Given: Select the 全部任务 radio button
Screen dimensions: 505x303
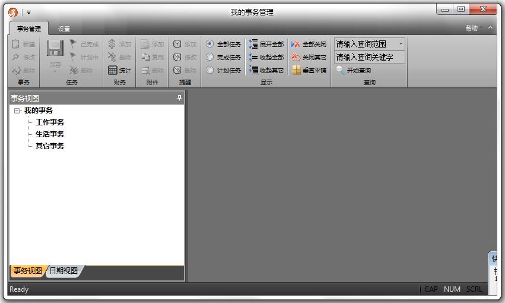Looking at the screenshot, I should pyautogui.click(x=209, y=43).
